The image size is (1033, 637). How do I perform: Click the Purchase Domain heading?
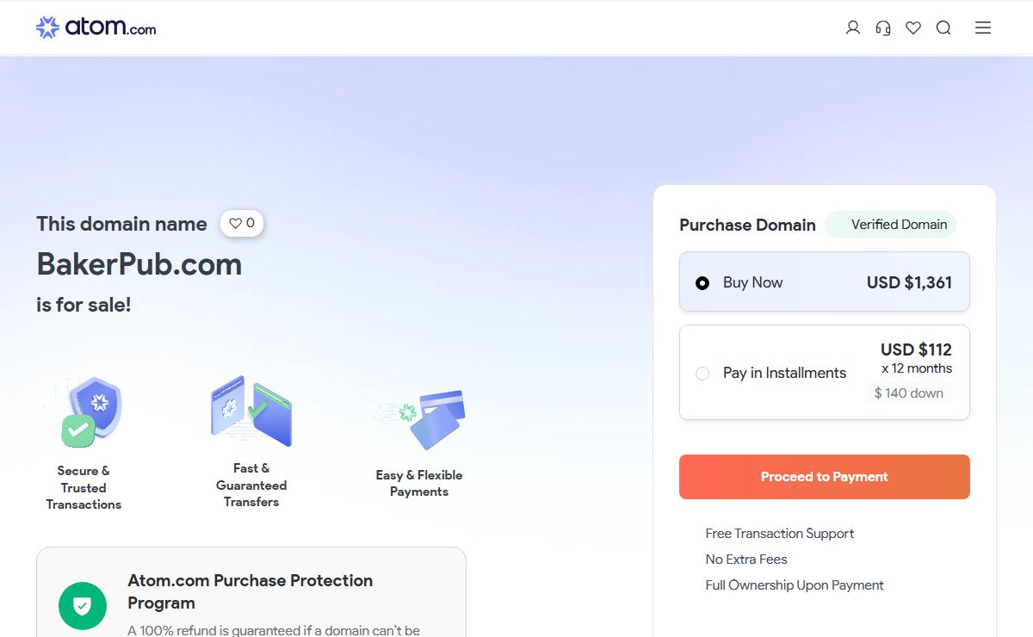(747, 225)
